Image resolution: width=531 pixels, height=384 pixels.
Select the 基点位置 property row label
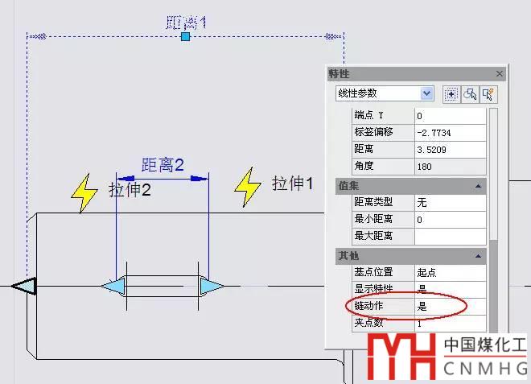[383, 272]
